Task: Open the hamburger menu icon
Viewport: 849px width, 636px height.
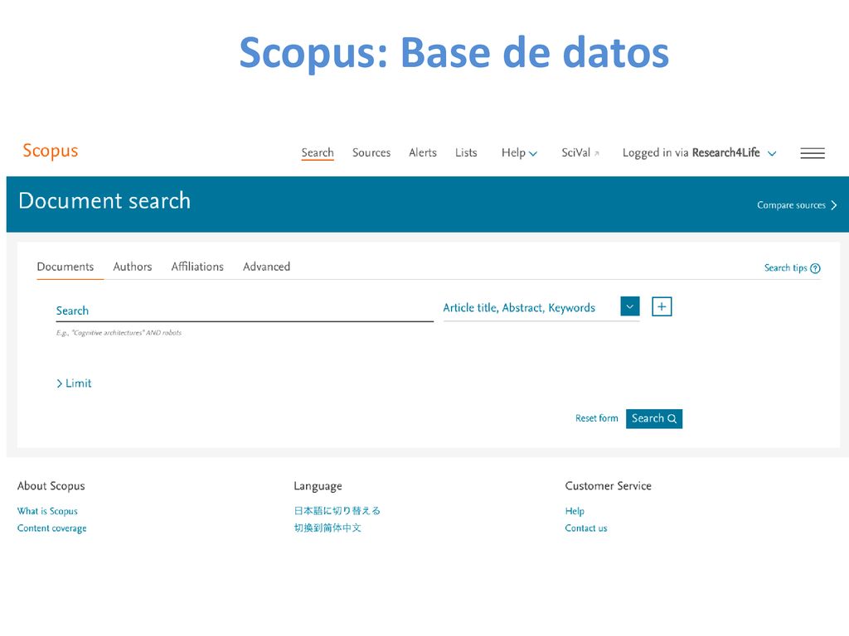Action: click(x=813, y=153)
